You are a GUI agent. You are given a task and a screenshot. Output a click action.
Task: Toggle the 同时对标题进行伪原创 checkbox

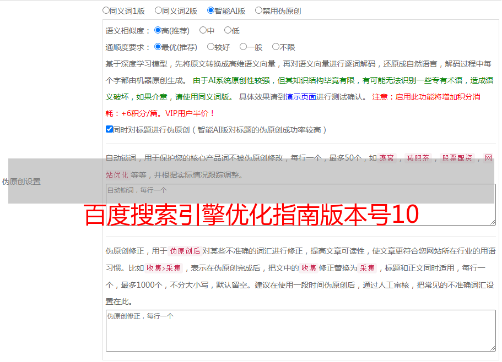point(109,129)
